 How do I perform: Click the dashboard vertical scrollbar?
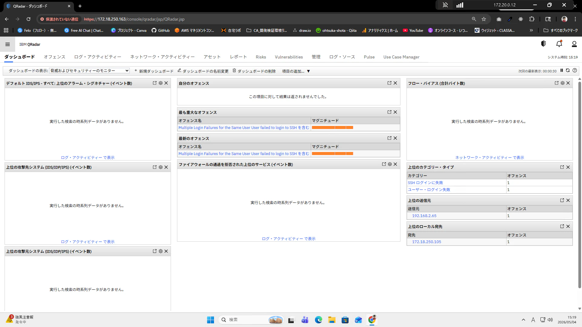[x=580, y=185]
